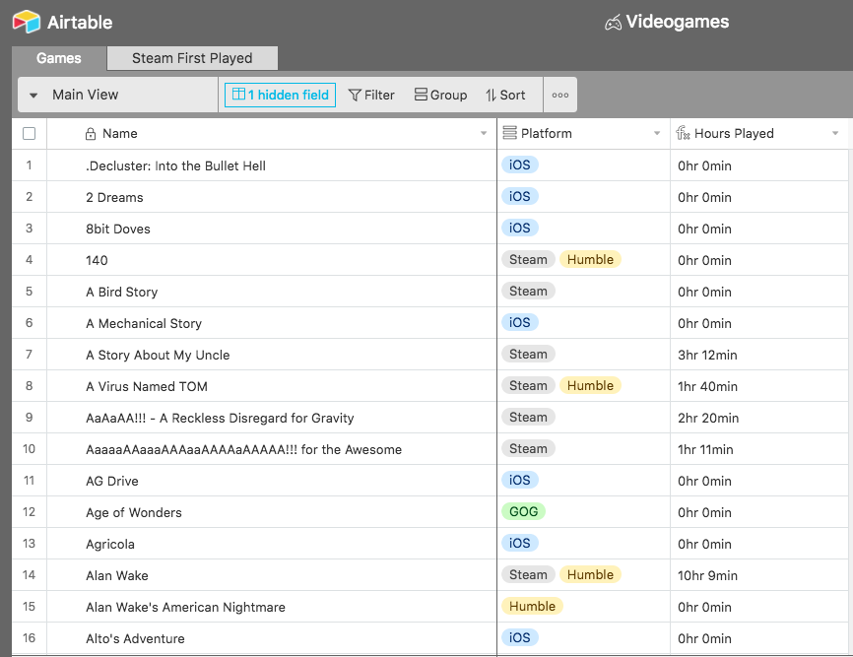Click the green GOG tag for Age of Wonders
This screenshot has width=853, height=657.
pos(522,512)
